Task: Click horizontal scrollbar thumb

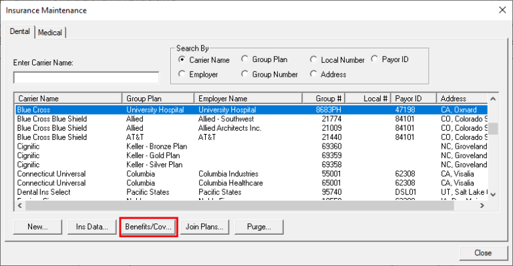Action: point(240,205)
